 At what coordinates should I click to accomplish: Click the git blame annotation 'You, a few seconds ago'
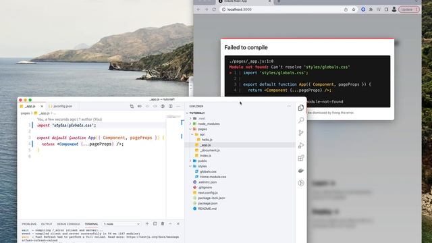click(x=57, y=119)
